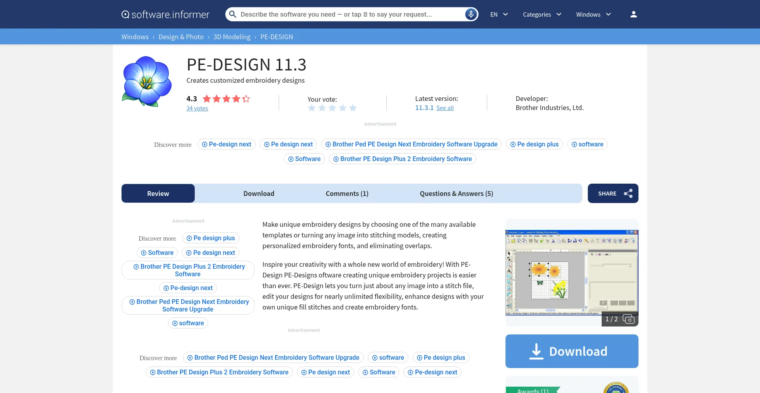The width and height of the screenshot is (760, 393).
Task: Give a one-star vote
Action: coord(312,108)
